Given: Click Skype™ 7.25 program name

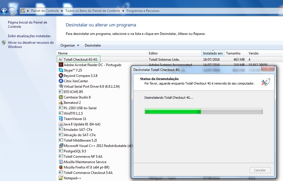Looking at the screenshot, I should click(73, 70).
